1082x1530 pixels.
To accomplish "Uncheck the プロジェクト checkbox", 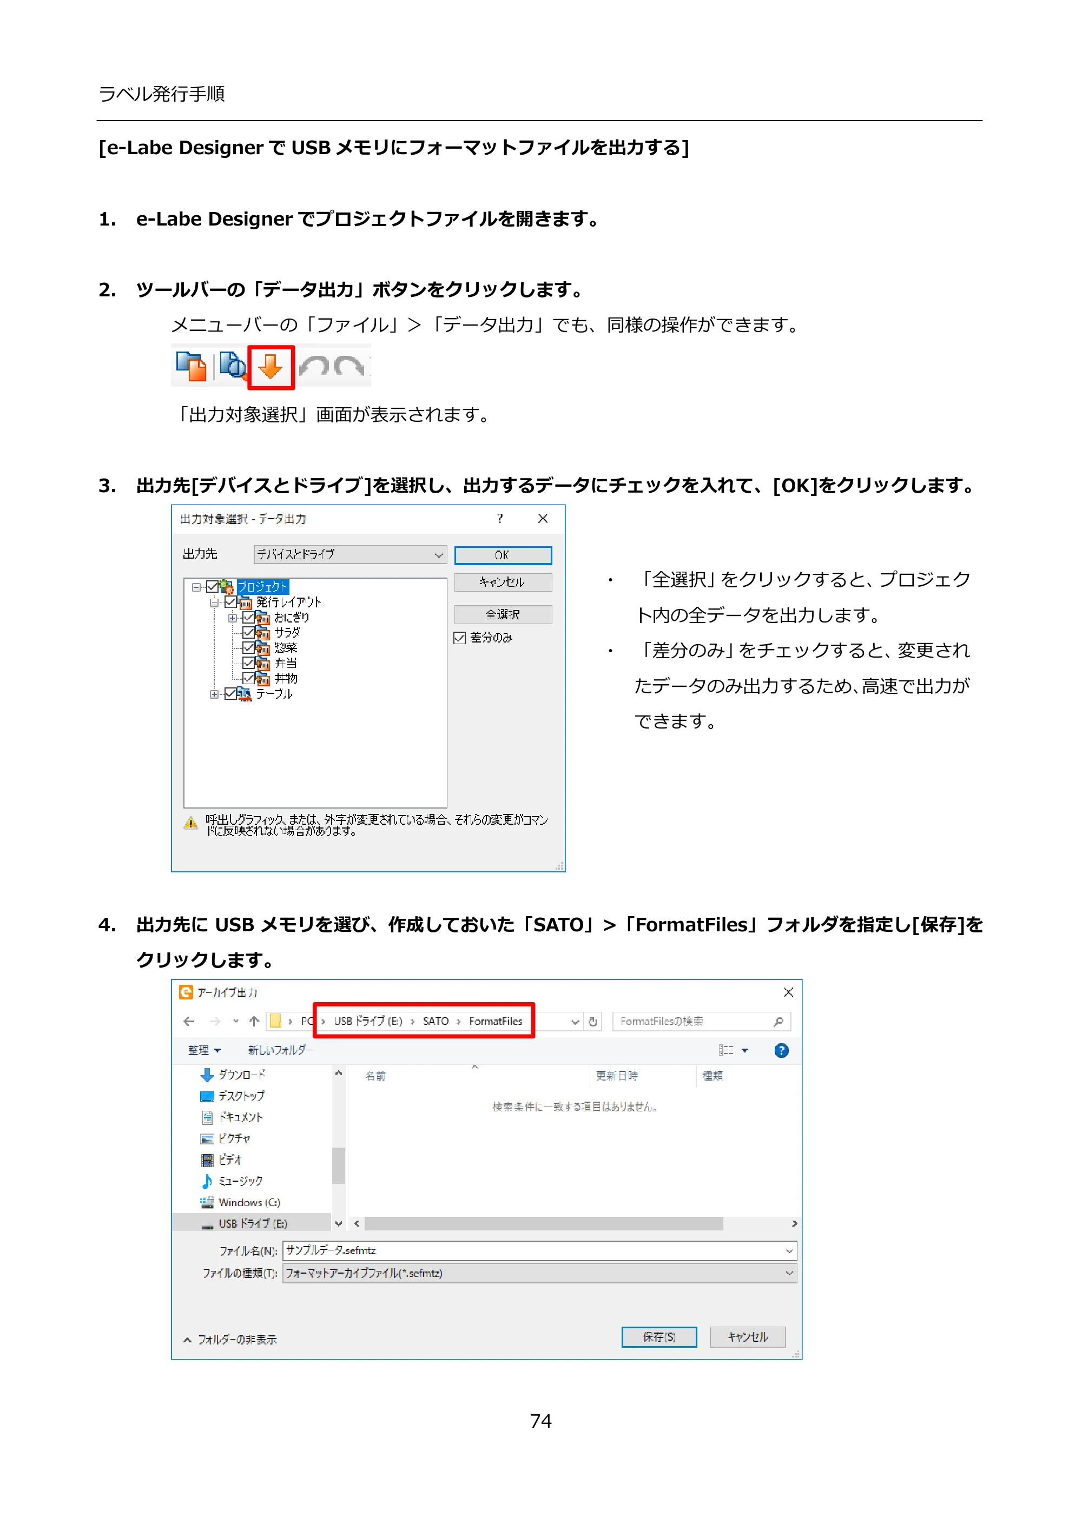I will click(213, 587).
